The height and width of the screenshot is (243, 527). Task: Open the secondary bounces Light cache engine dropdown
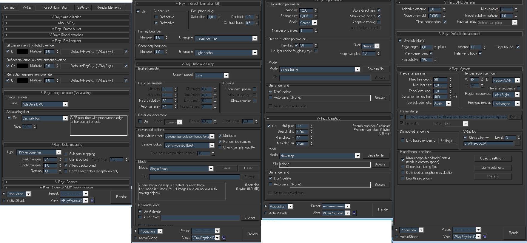226,52
